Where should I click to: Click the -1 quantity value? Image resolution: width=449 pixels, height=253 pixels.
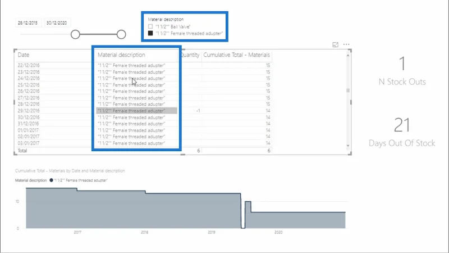(x=198, y=111)
